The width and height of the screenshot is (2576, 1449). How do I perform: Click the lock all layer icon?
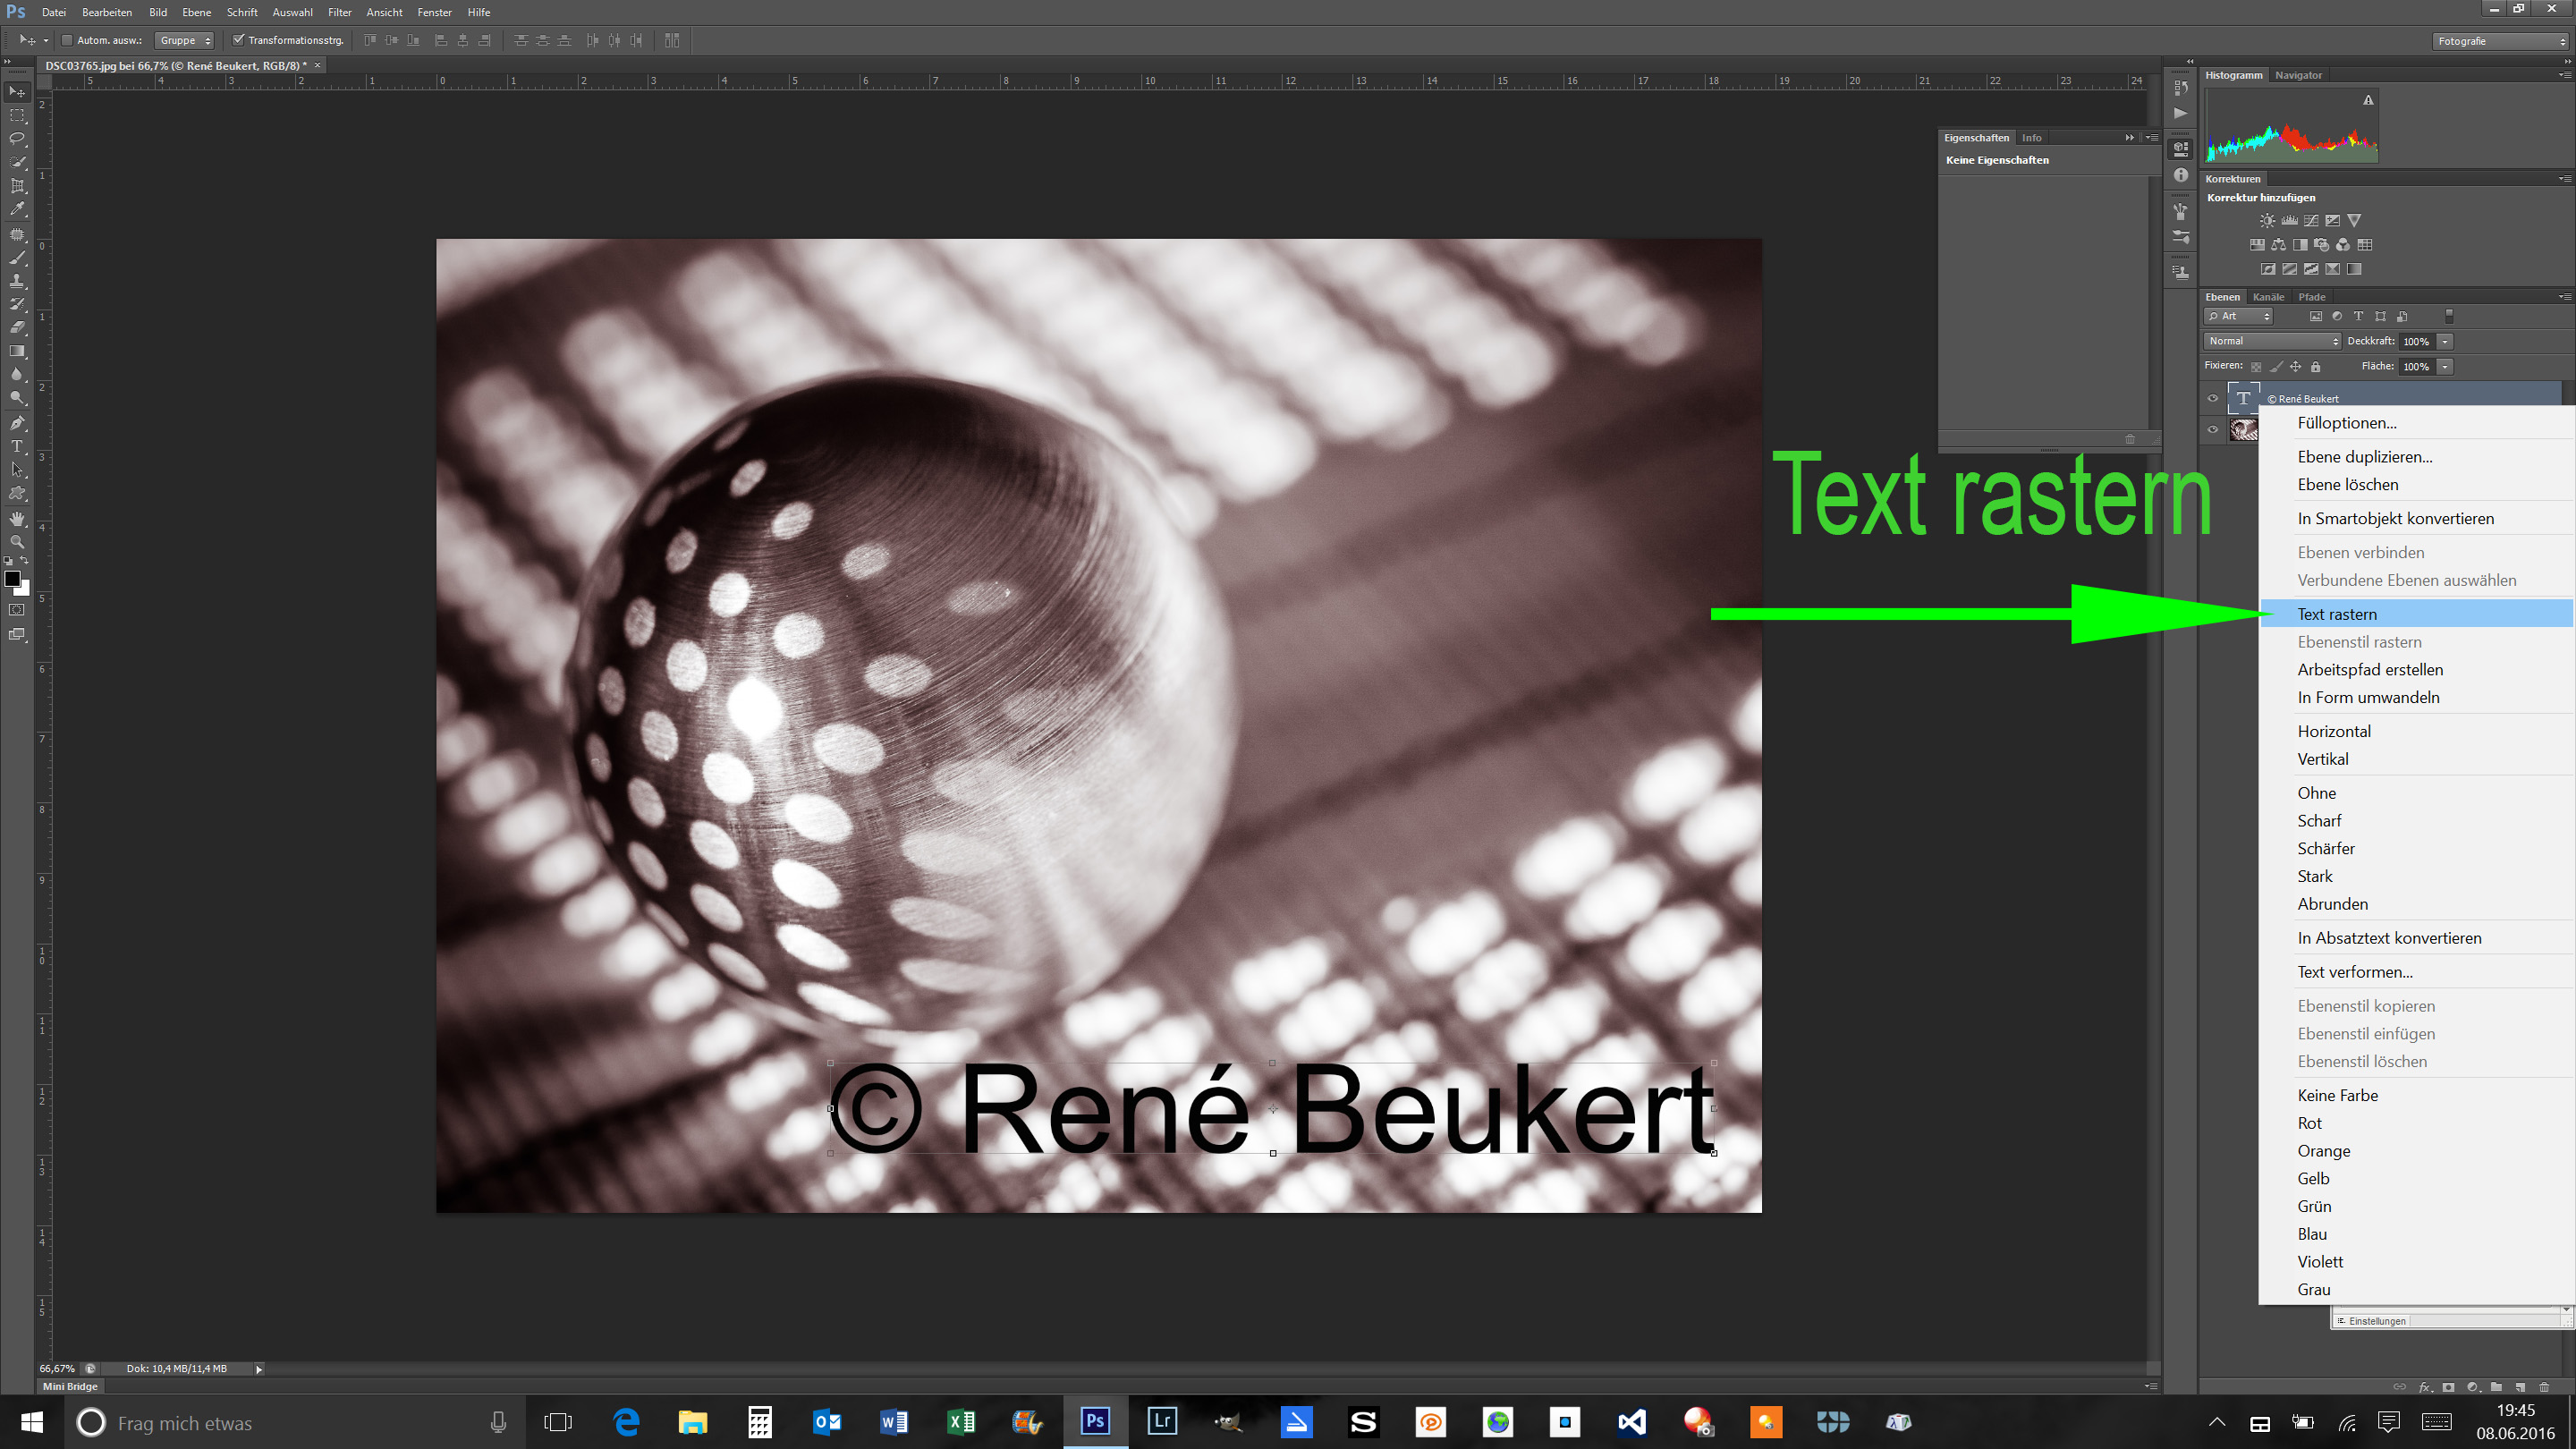pyautogui.click(x=2316, y=367)
